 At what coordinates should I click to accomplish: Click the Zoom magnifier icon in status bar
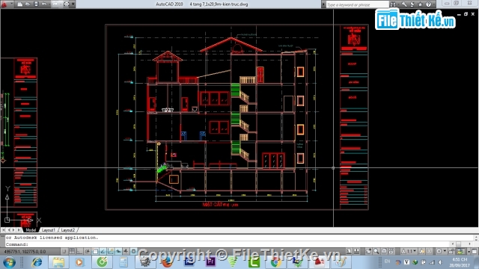click(x=376, y=251)
